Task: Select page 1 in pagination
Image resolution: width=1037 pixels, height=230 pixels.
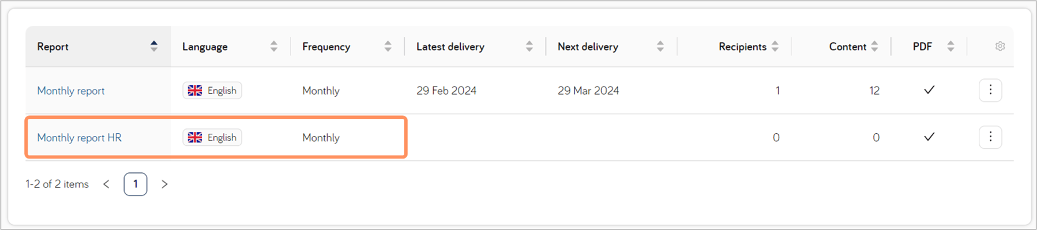Action: (x=136, y=184)
